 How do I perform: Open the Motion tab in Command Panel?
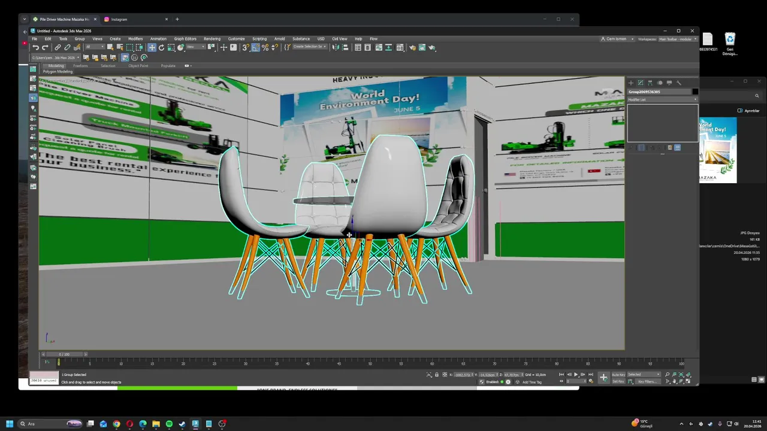click(x=659, y=83)
